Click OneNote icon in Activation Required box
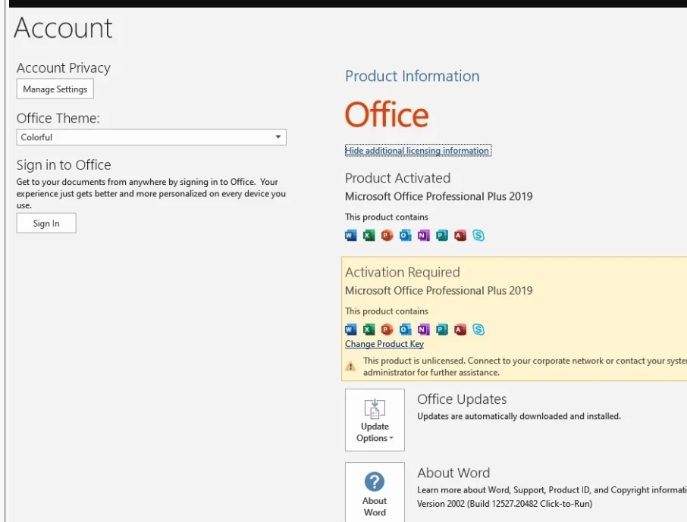The image size is (687, 522). click(x=424, y=330)
